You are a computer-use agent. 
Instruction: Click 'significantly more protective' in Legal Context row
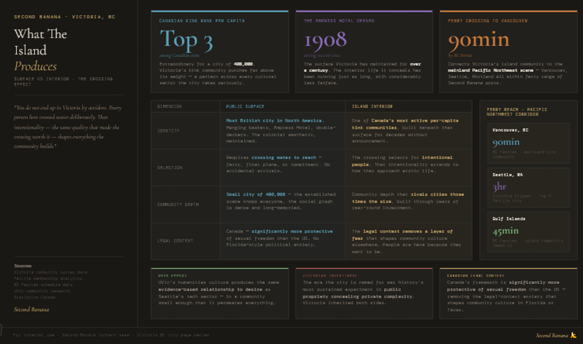click(292, 231)
